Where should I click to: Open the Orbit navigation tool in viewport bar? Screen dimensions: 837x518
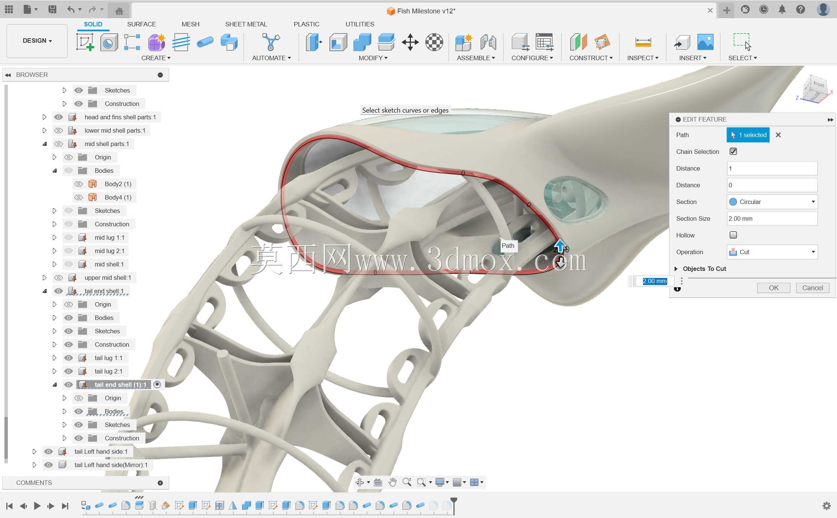[x=360, y=482]
